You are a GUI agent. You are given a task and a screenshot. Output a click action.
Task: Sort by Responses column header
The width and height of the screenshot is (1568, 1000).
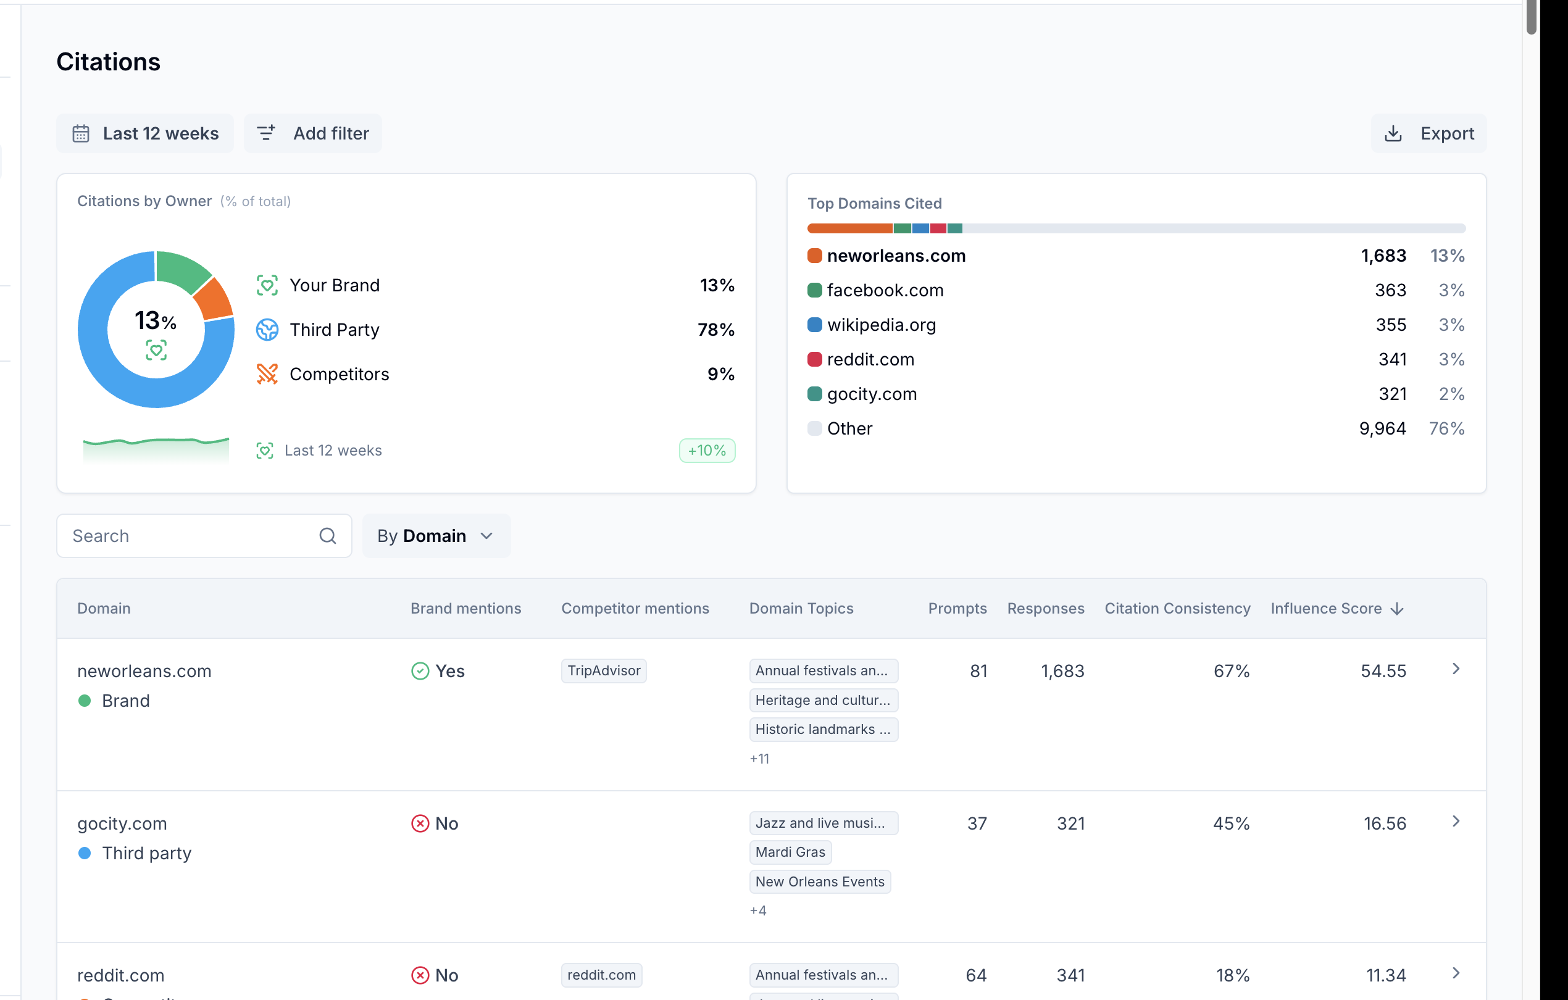[1046, 608]
